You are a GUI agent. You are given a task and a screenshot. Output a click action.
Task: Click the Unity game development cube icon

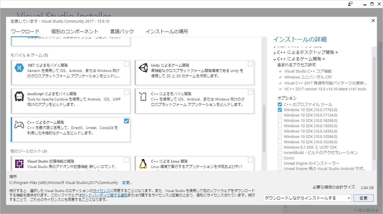(143, 67)
